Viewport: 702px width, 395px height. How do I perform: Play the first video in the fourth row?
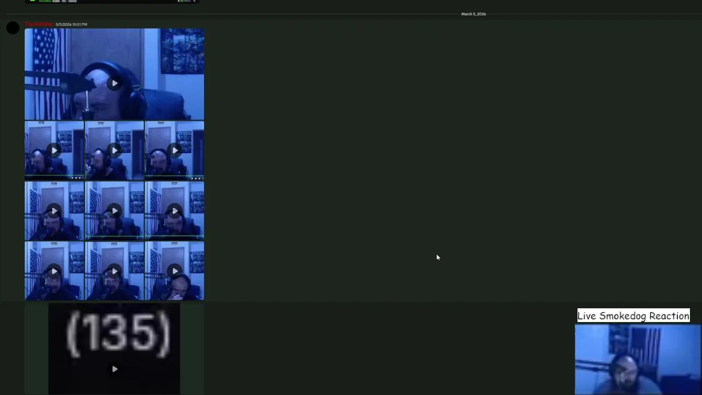coord(54,271)
